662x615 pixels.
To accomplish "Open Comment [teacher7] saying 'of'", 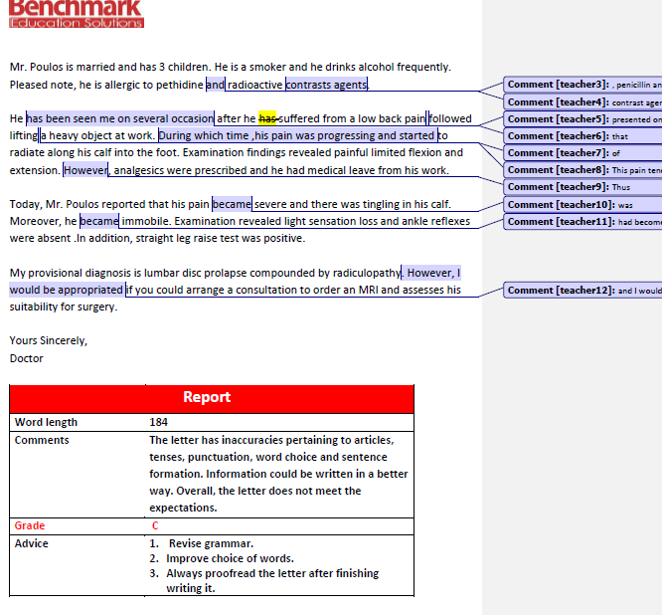I will [582, 153].
